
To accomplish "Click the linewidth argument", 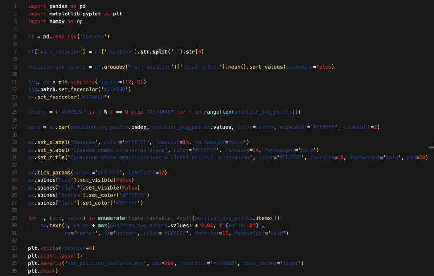I will pyautogui.click(x=357, y=127).
